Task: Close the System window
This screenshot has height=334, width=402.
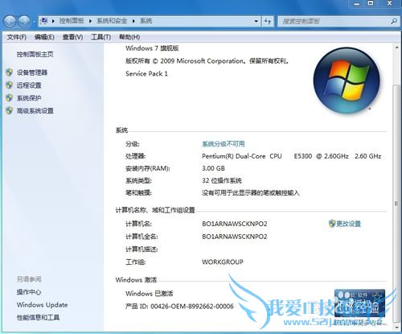Action: click(x=390, y=3)
